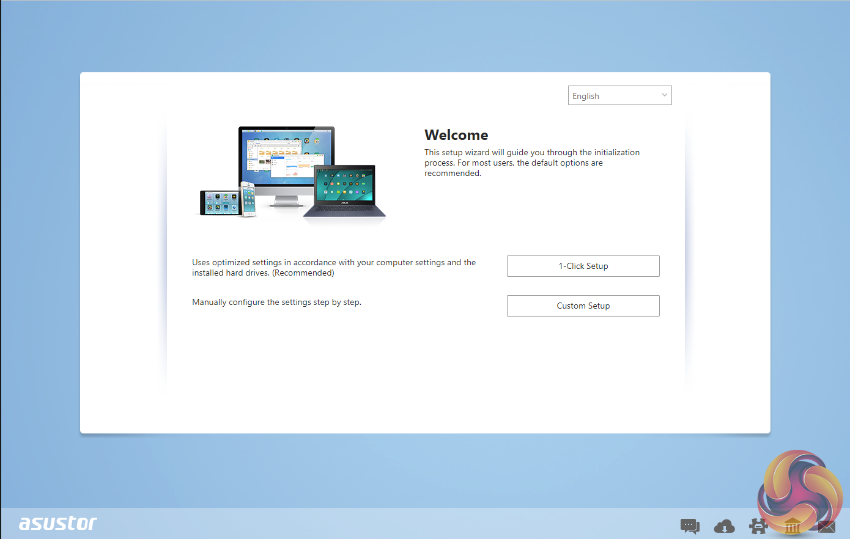850x539 pixels.
Task: Click the cloud download icon
Action: click(724, 526)
